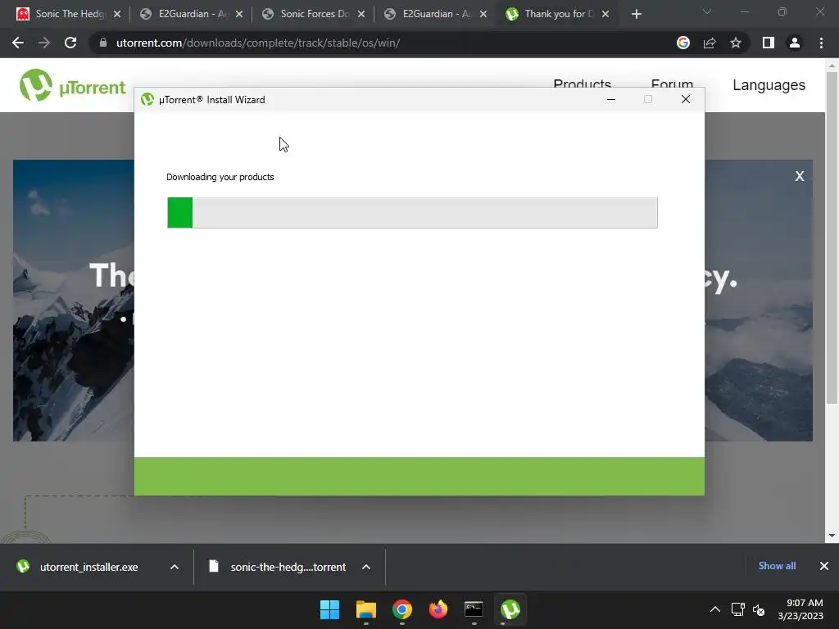Click the Chrome taskbar icon
Screen dimensions: 839x629
click(x=401, y=609)
